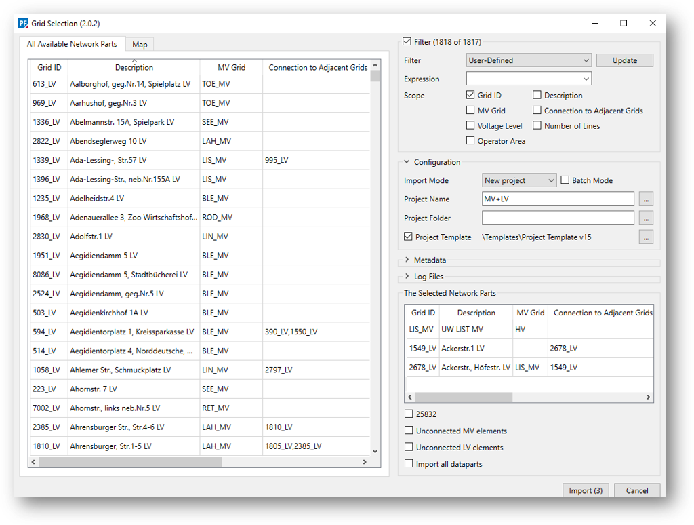Switch to the Map tab
The width and height of the screenshot is (694, 525).
click(140, 45)
